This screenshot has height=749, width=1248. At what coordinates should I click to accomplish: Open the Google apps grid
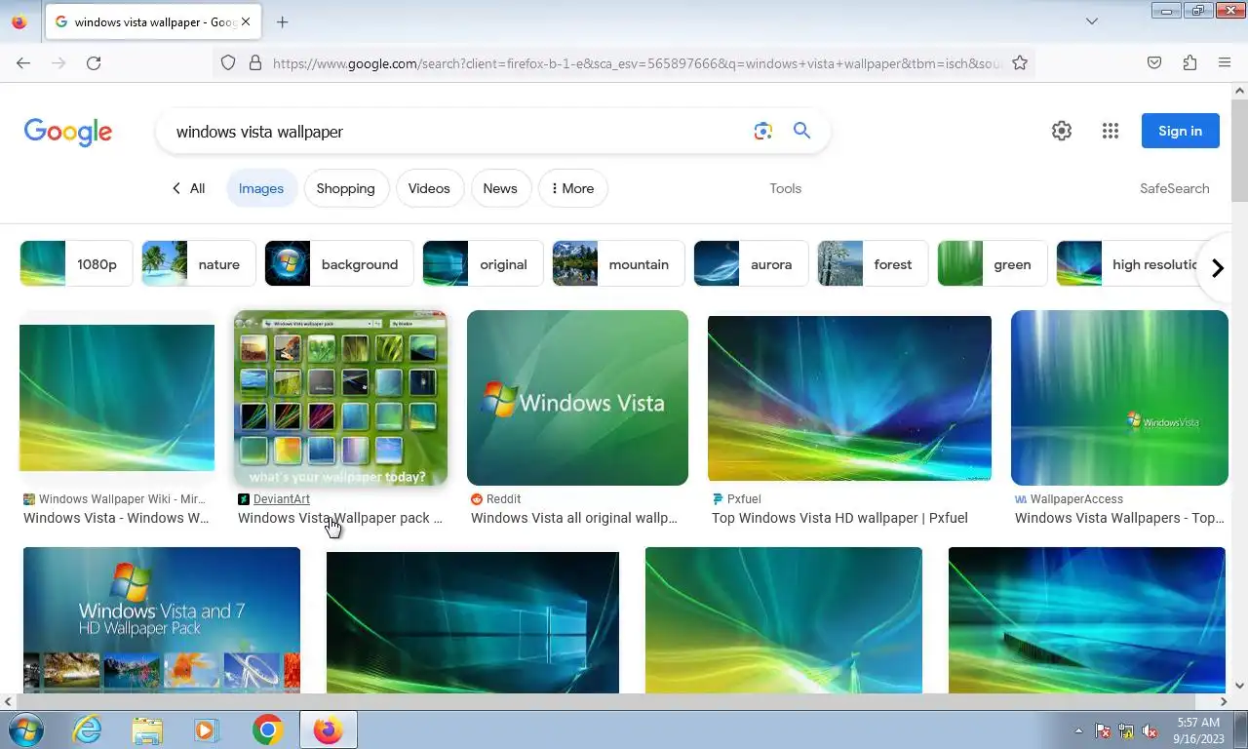[1111, 131]
